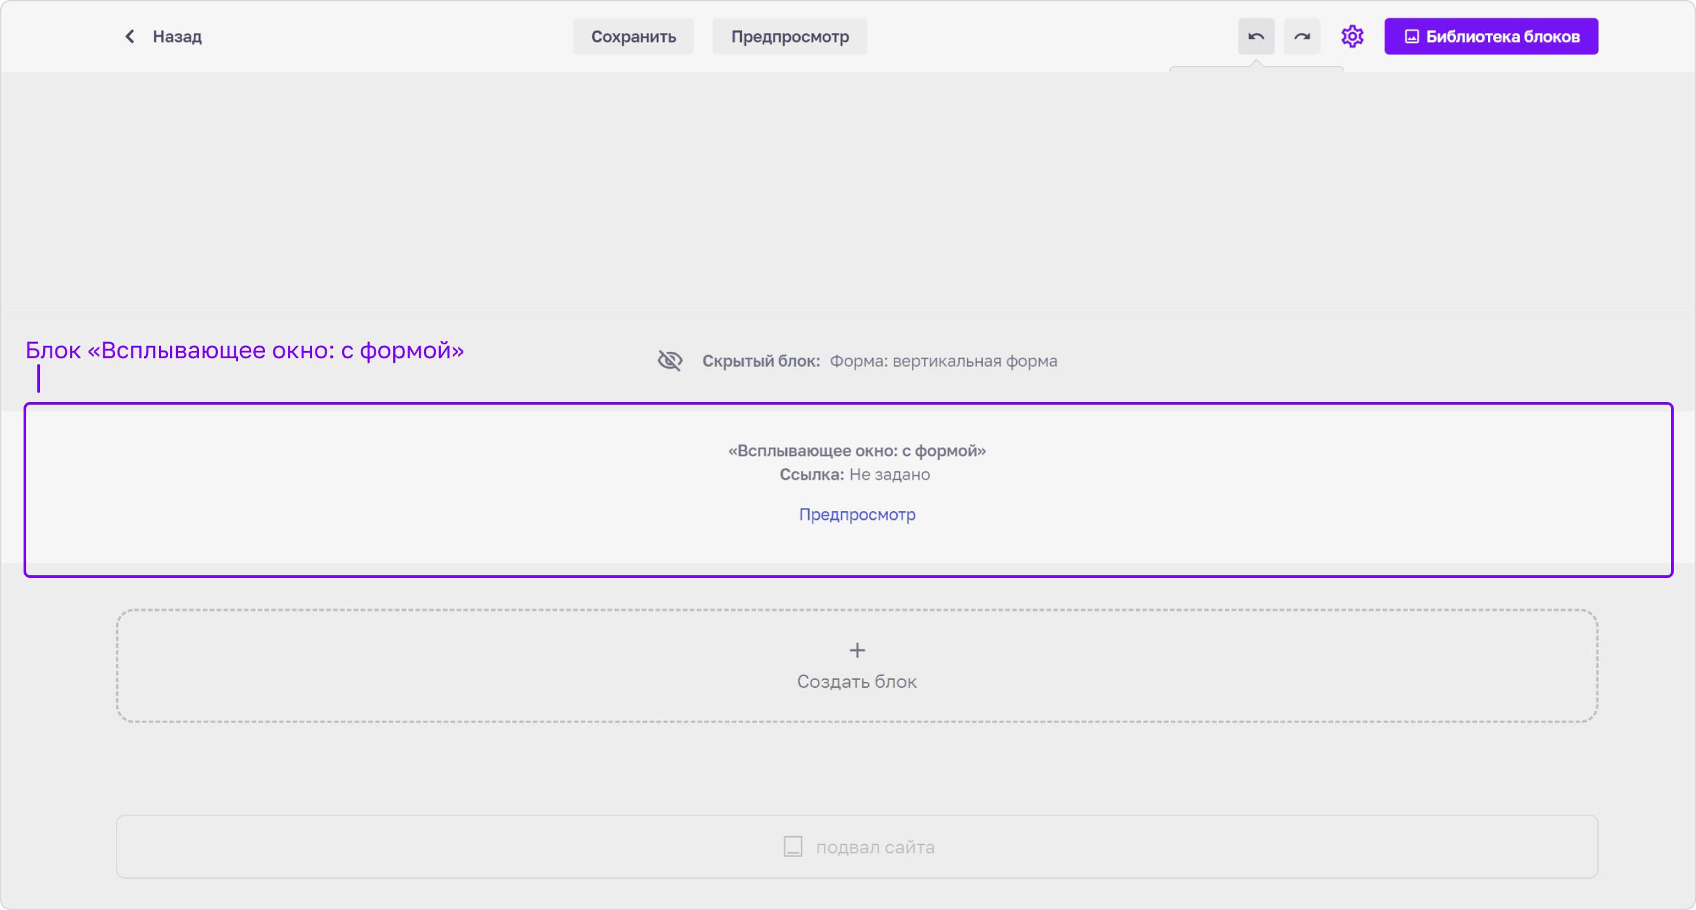This screenshot has height=910, width=1696.
Task: Select hidden block "Форма: вертикальная форма"
Action: [x=943, y=362]
